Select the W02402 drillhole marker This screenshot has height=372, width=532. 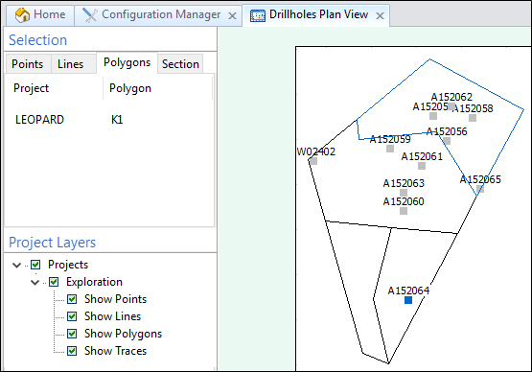coord(313,161)
